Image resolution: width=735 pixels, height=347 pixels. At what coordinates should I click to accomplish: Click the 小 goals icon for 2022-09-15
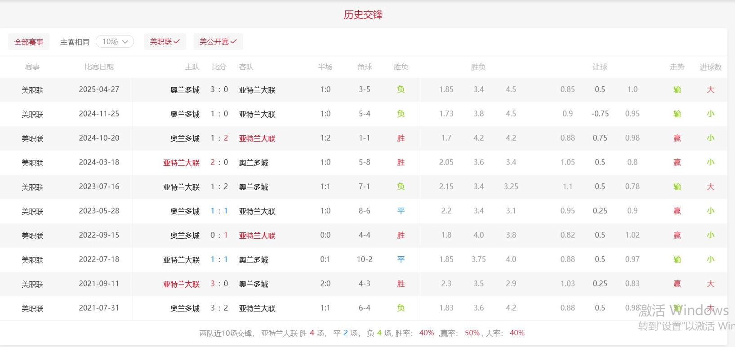tap(710, 235)
